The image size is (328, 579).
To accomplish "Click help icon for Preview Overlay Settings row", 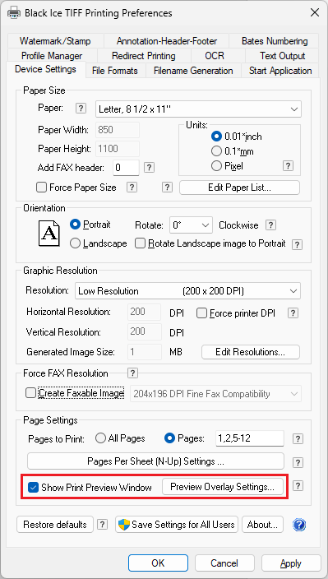I will pyautogui.click(x=298, y=486).
